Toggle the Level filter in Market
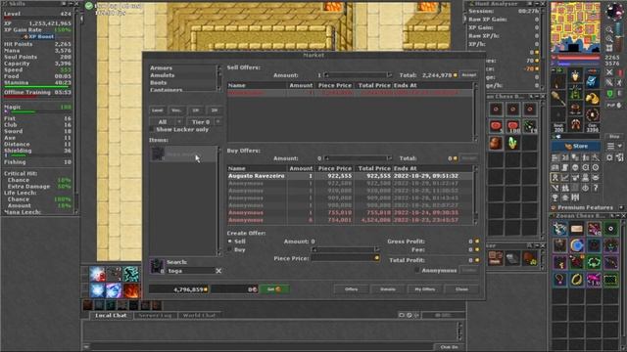Screen dimensions: 627x352 coord(158,110)
